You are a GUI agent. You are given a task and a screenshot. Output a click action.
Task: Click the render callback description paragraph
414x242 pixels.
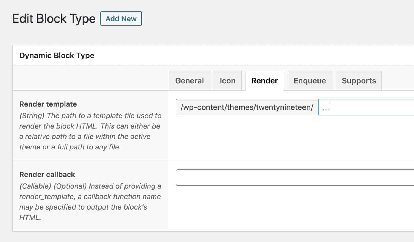(x=90, y=197)
